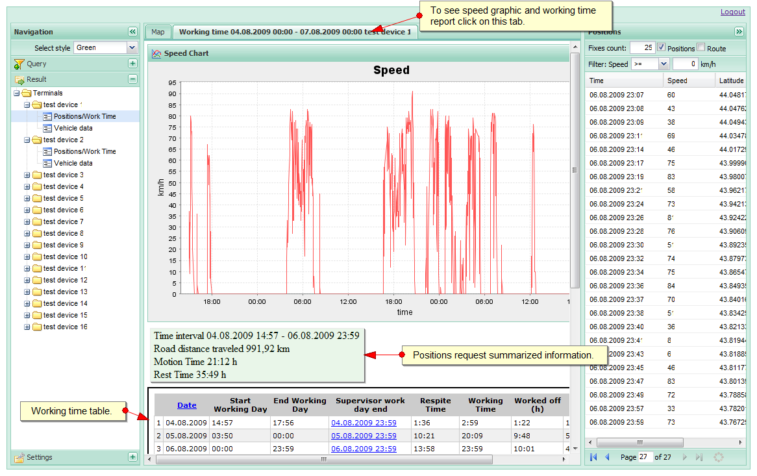Select position row 06.08.2009 23:07
Image resolution: width=757 pixels, height=476 pixels.
(665, 95)
